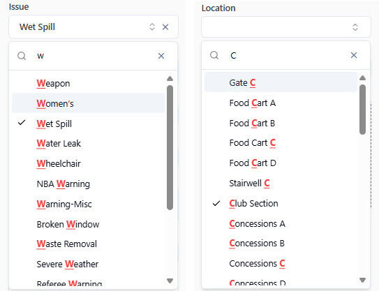Click the magnifier icon in Issue search
The width and height of the screenshot is (379, 291).
coord(22,56)
